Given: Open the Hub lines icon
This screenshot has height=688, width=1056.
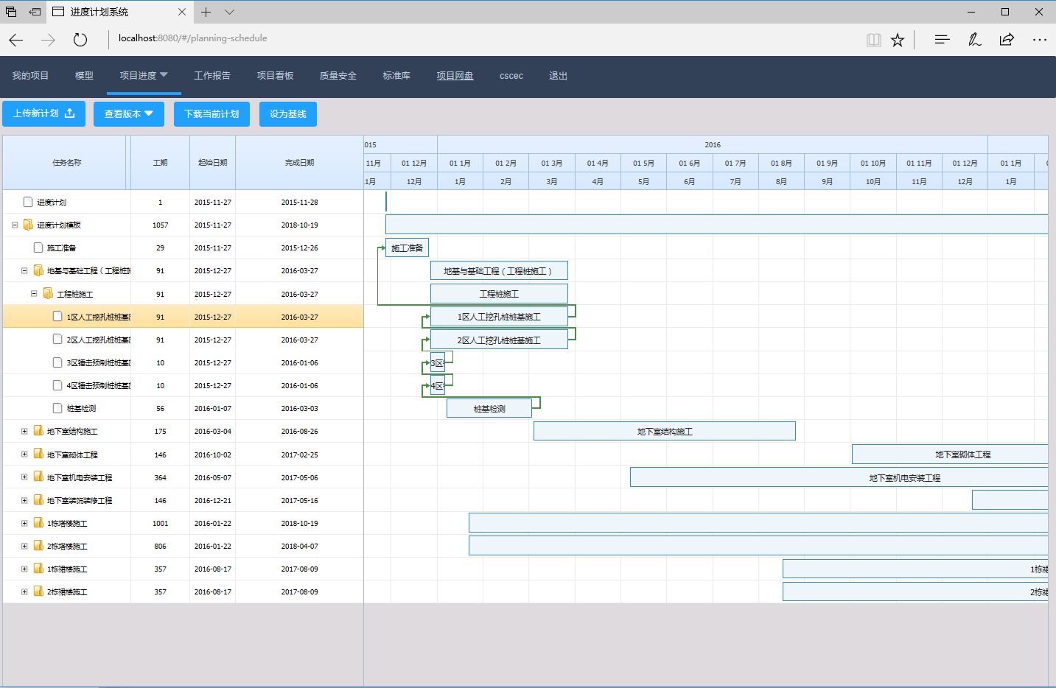Looking at the screenshot, I should (x=942, y=40).
